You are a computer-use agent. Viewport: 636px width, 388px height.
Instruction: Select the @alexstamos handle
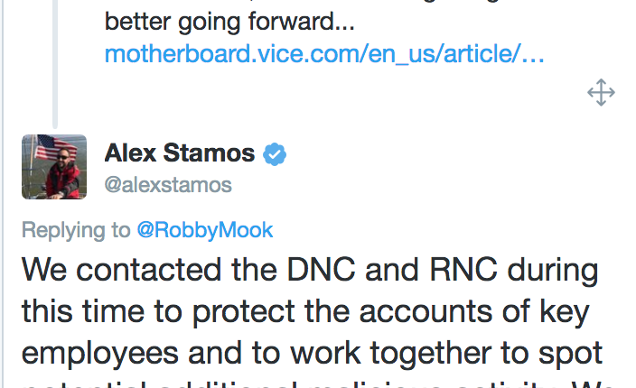[x=168, y=185]
